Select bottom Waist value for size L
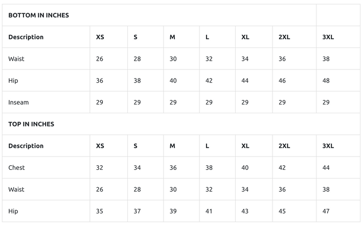 click(x=209, y=59)
